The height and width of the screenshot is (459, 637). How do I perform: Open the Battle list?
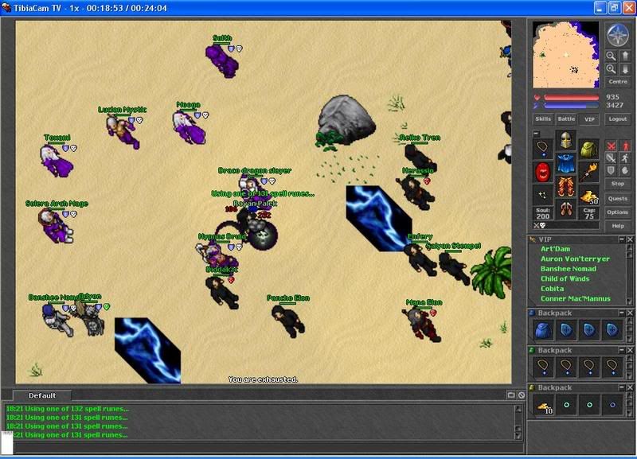coord(566,119)
